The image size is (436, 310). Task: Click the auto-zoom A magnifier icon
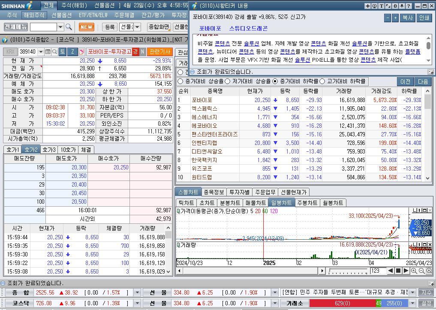point(429,271)
